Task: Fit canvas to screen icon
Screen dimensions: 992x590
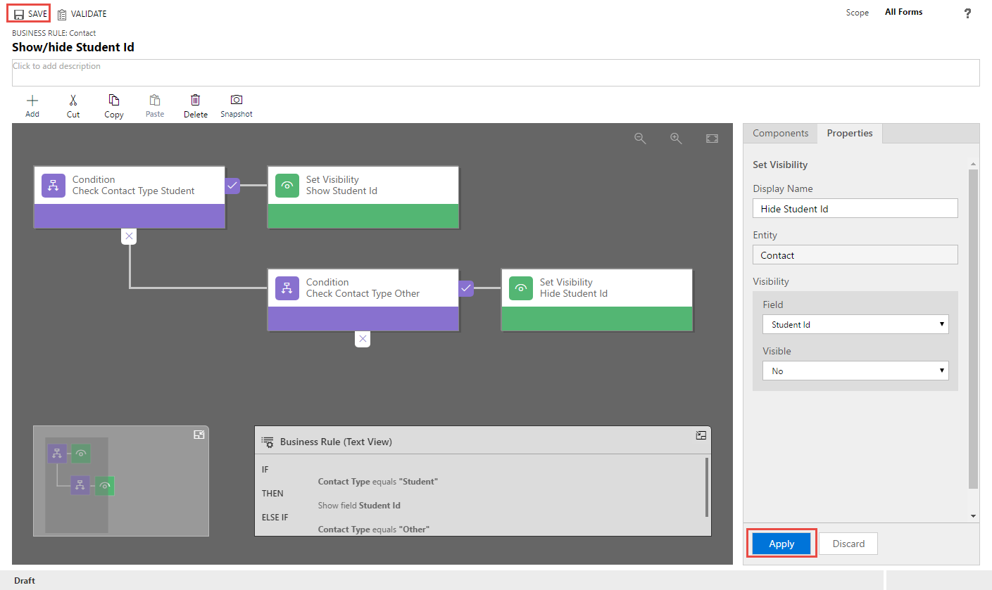Action: point(712,139)
